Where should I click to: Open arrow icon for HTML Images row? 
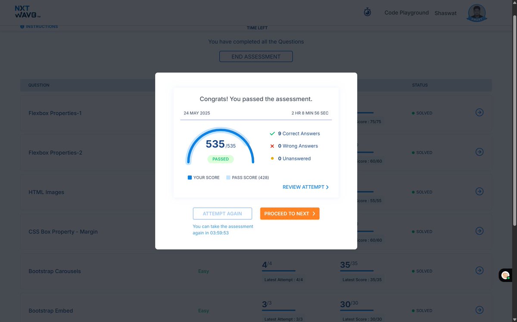479,191
